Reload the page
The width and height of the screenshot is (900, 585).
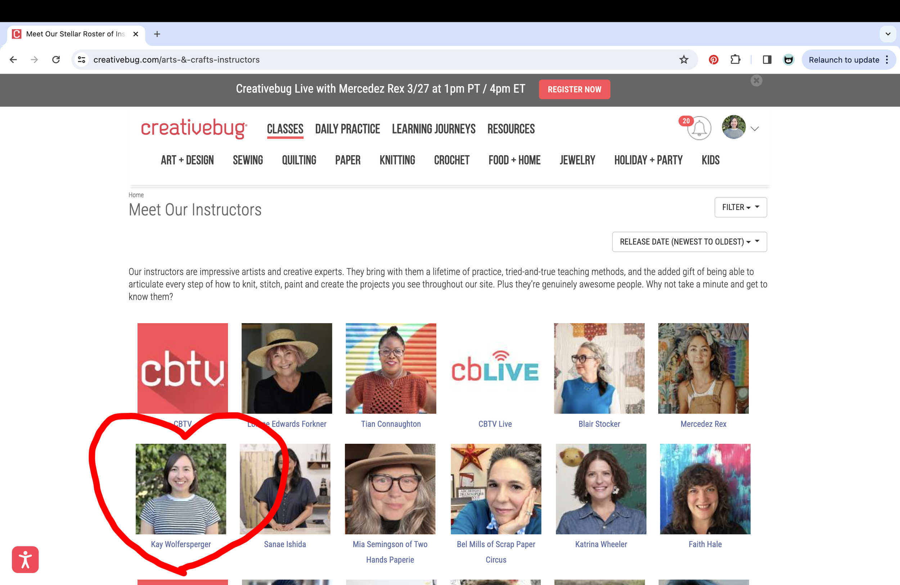point(56,60)
